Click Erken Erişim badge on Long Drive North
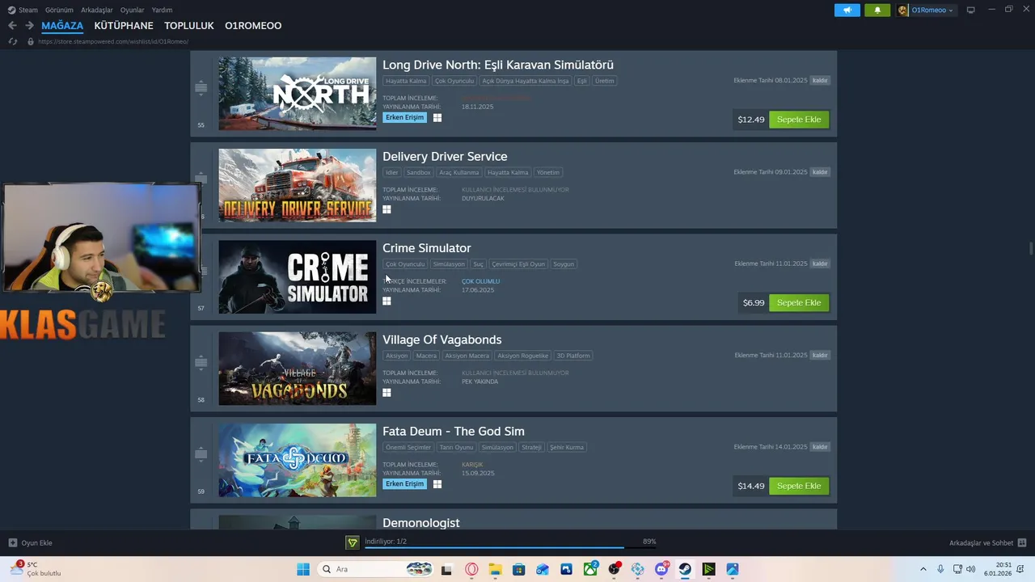 point(404,117)
